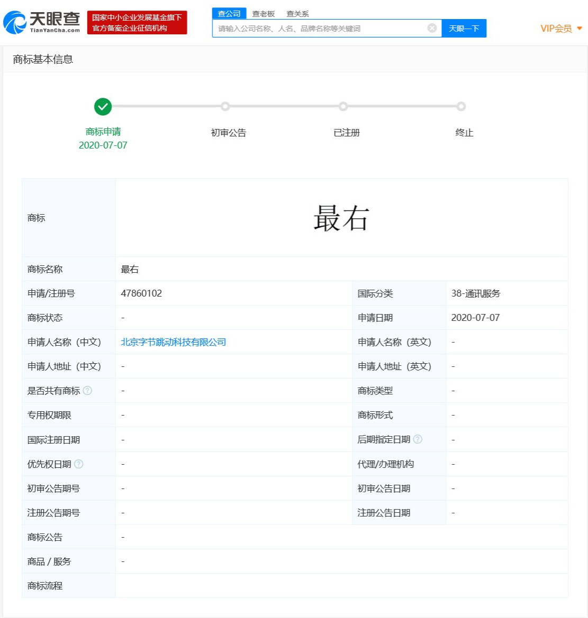Click the 代理/办理机构 label
This screenshot has width=588, height=618.
385,464
